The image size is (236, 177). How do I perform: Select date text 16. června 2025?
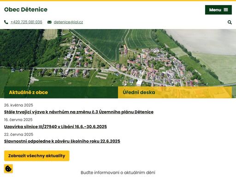click(18, 120)
